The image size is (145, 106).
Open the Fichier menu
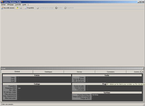[x=3, y=5]
